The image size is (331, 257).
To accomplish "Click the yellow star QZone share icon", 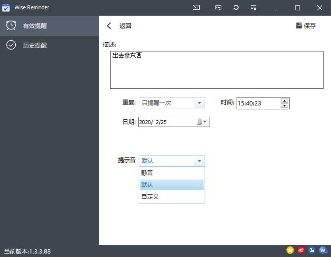I will [x=290, y=250].
